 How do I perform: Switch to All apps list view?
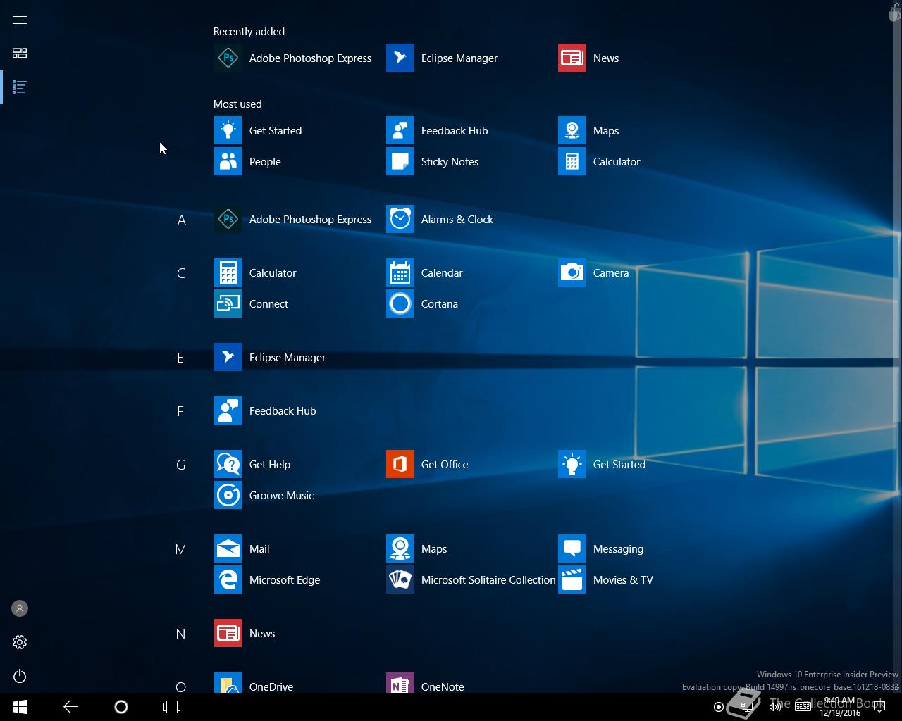[x=20, y=87]
